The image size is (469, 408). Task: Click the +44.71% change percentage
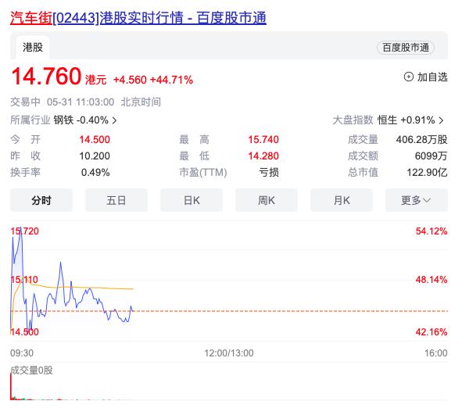(171, 80)
